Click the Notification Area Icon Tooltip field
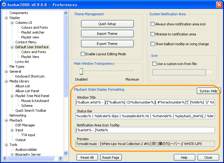The width and height of the screenshot is (224, 163). (x=145, y=130)
